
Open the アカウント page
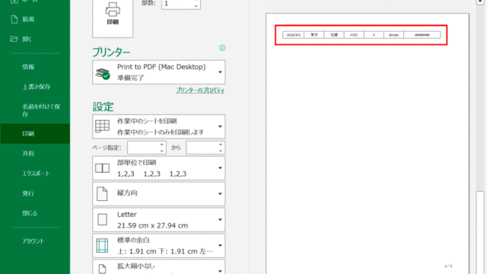tap(33, 241)
